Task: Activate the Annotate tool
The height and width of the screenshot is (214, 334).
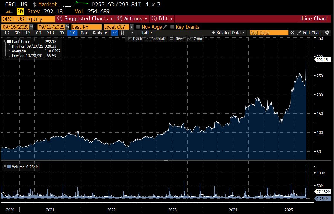Action: tap(156, 39)
